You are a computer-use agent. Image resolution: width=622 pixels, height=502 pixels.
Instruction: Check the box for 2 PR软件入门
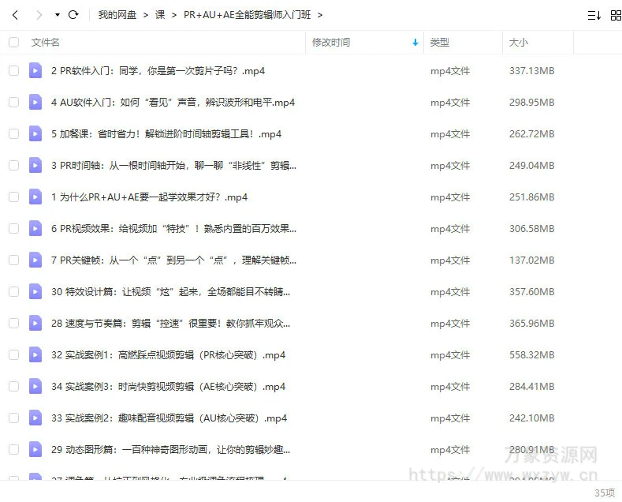pyautogui.click(x=14, y=71)
